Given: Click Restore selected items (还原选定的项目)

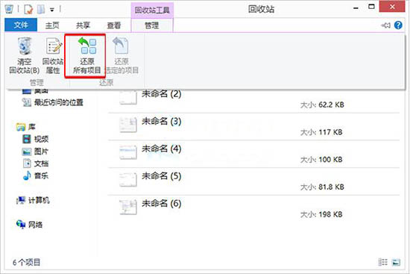Looking at the screenshot, I should (122, 56).
